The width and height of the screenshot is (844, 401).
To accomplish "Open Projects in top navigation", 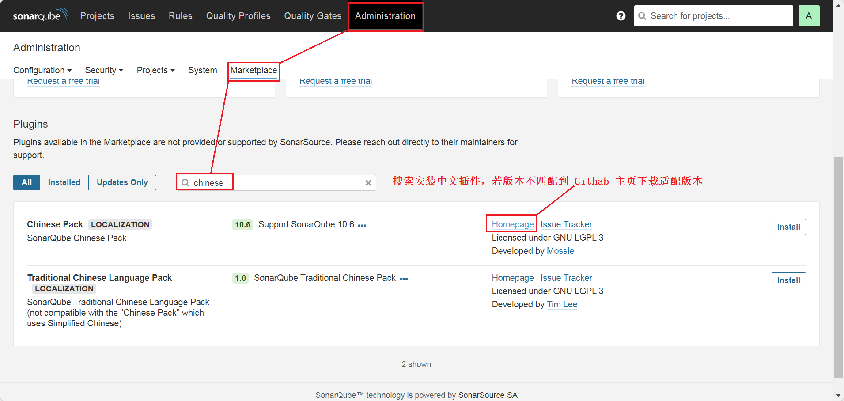I will (x=97, y=16).
